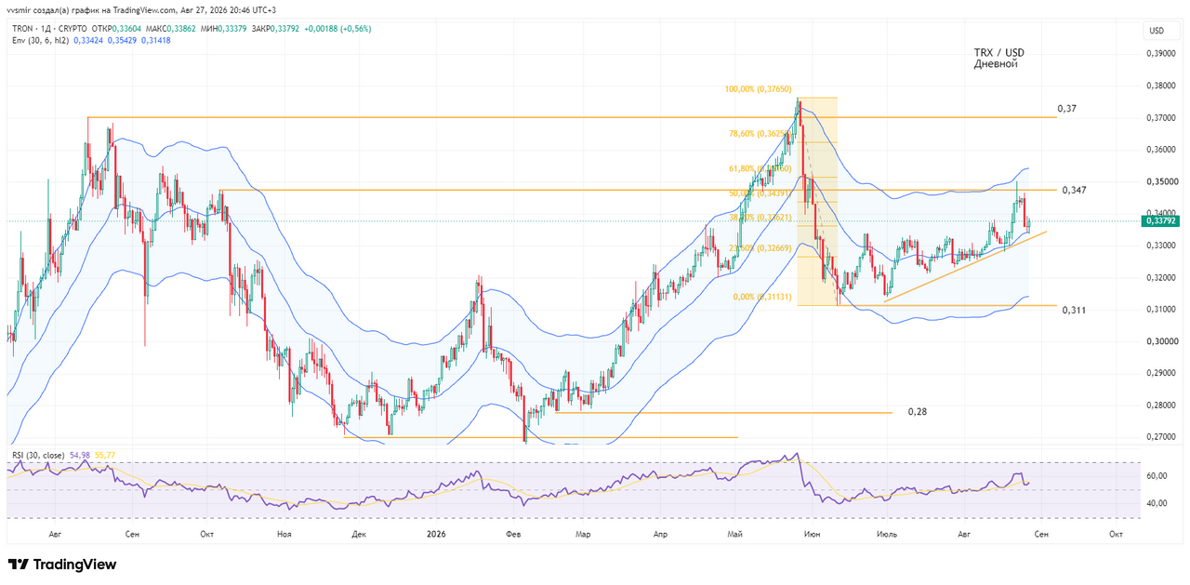Click the Дневной text label
This screenshot has height=585, width=1190.
996,64
